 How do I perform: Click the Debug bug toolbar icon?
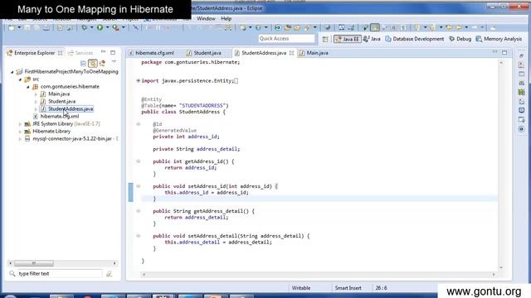85,27
